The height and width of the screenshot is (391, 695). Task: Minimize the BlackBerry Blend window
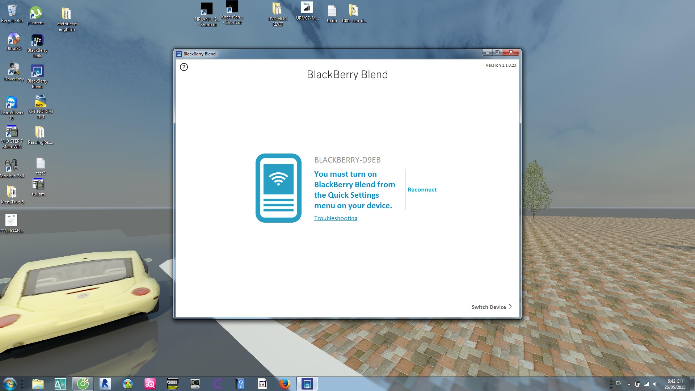pyautogui.click(x=487, y=52)
